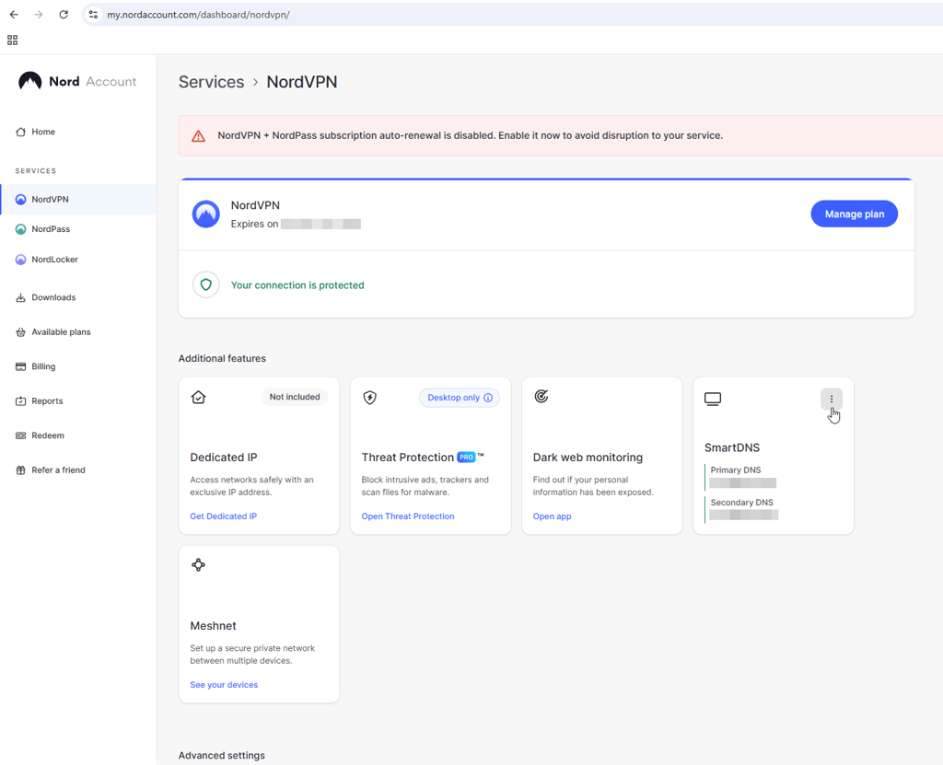The image size is (943, 765).
Task: Click the NordPass icon in the sidebar
Action: (x=20, y=229)
